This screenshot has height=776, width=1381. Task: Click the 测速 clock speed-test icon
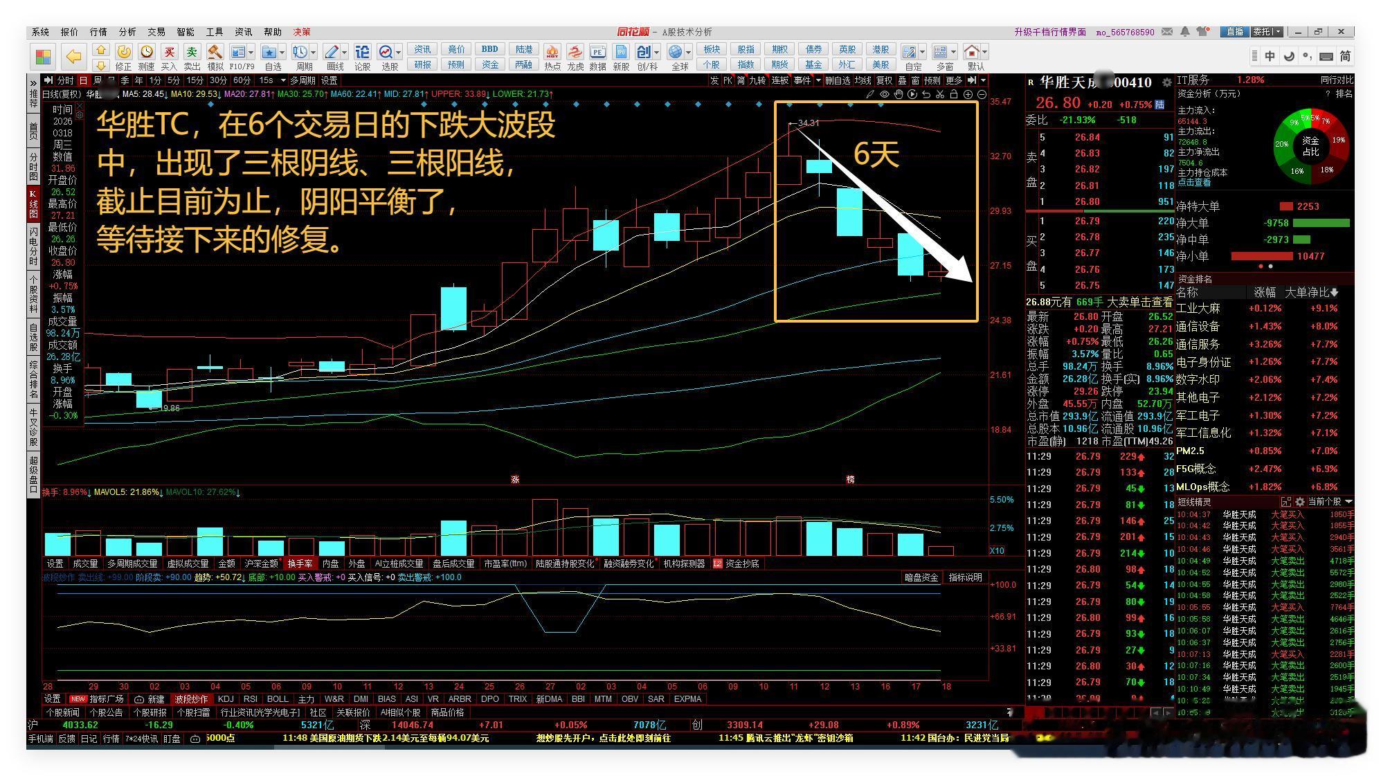point(146,53)
